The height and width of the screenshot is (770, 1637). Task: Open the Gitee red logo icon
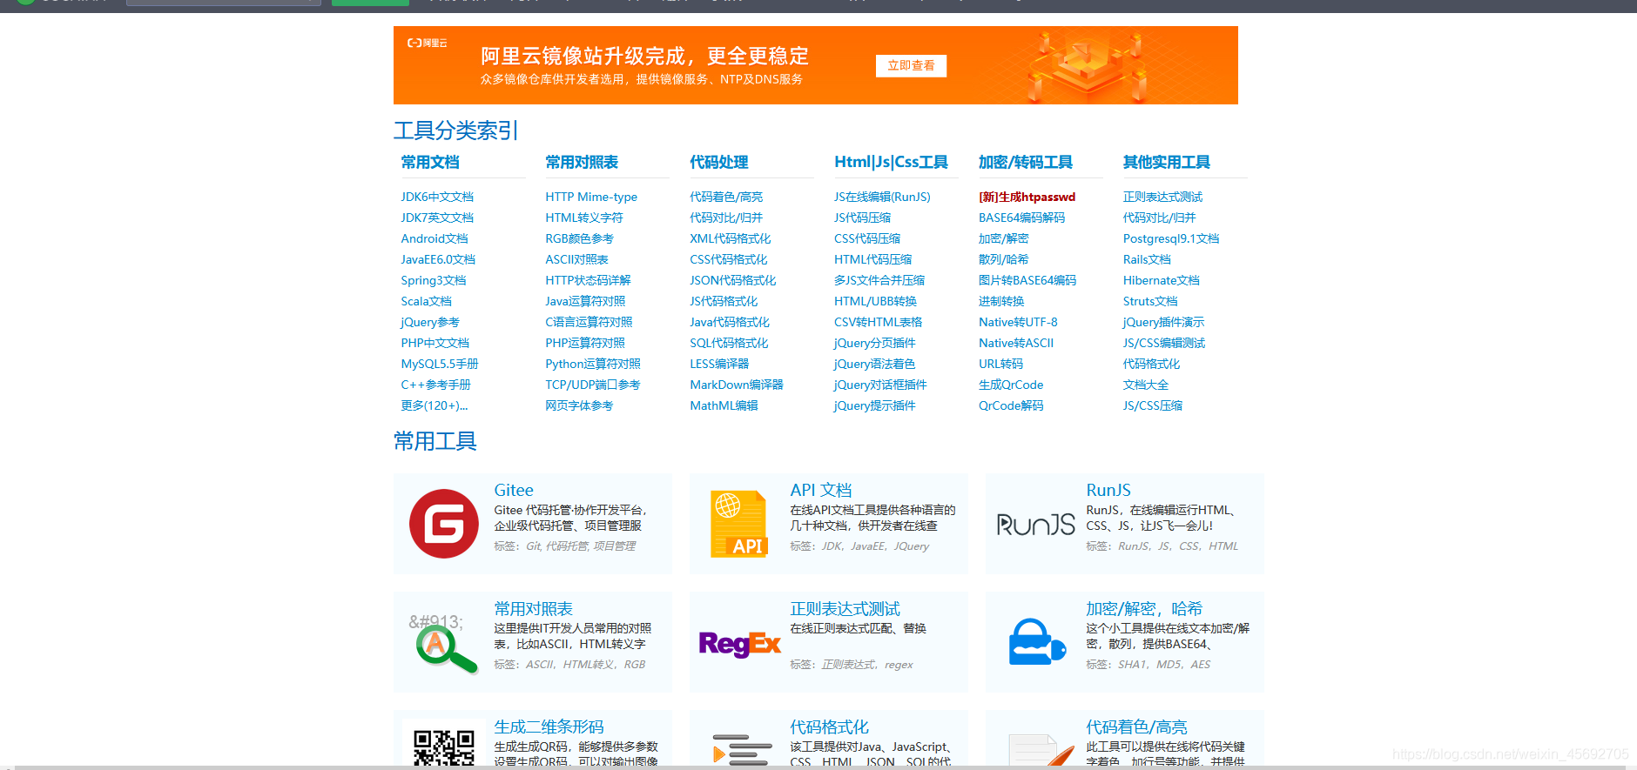coord(444,524)
